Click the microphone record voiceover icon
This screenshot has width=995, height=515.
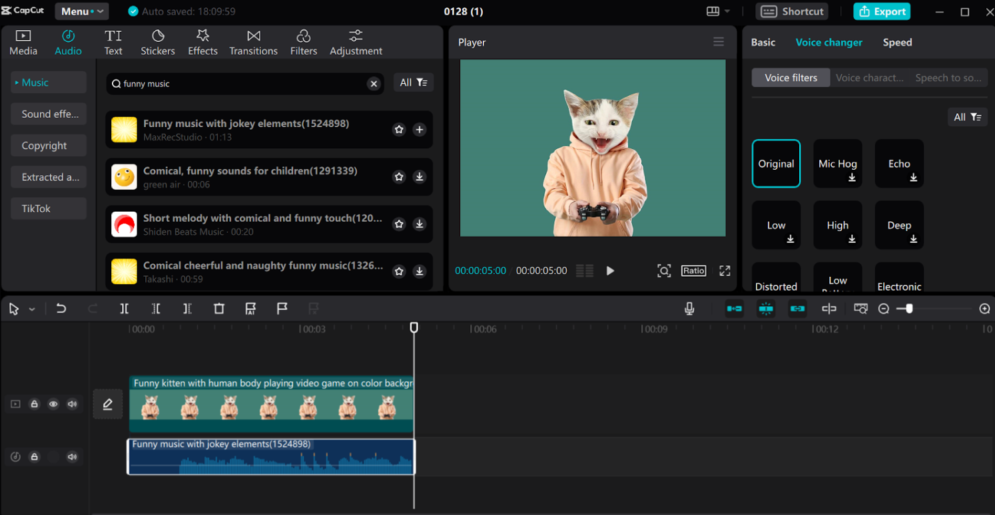pos(689,309)
